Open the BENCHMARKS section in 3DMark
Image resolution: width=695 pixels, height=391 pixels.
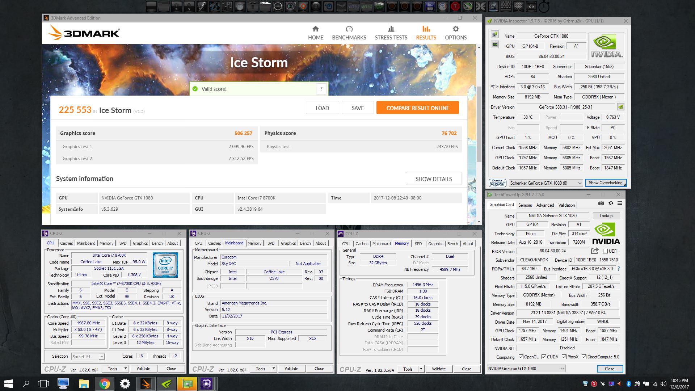pyautogui.click(x=349, y=33)
